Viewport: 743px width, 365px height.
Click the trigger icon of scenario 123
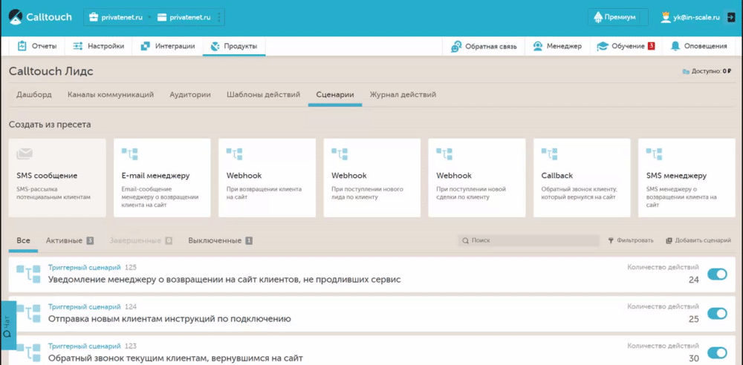(28, 352)
